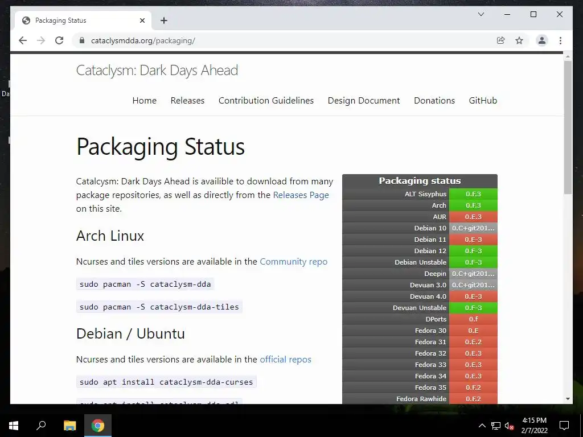Close the Packaging Status tab
This screenshot has width=583, height=437.
point(142,20)
